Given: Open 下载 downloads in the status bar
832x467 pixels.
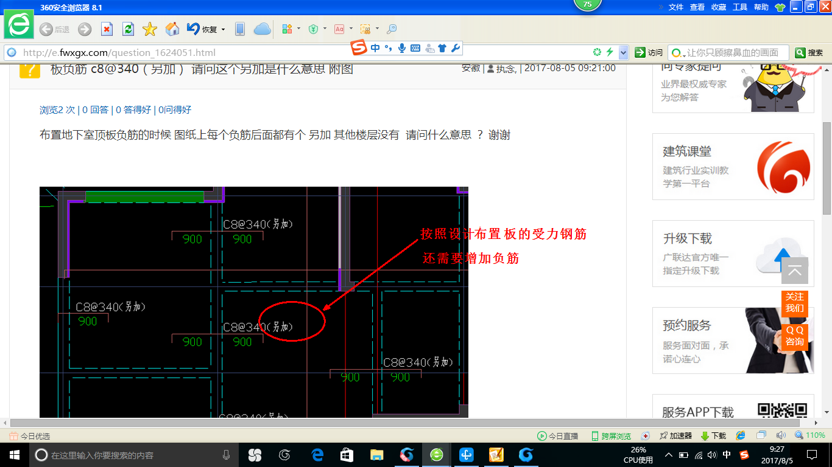Looking at the screenshot, I should [x=713, y=436].
